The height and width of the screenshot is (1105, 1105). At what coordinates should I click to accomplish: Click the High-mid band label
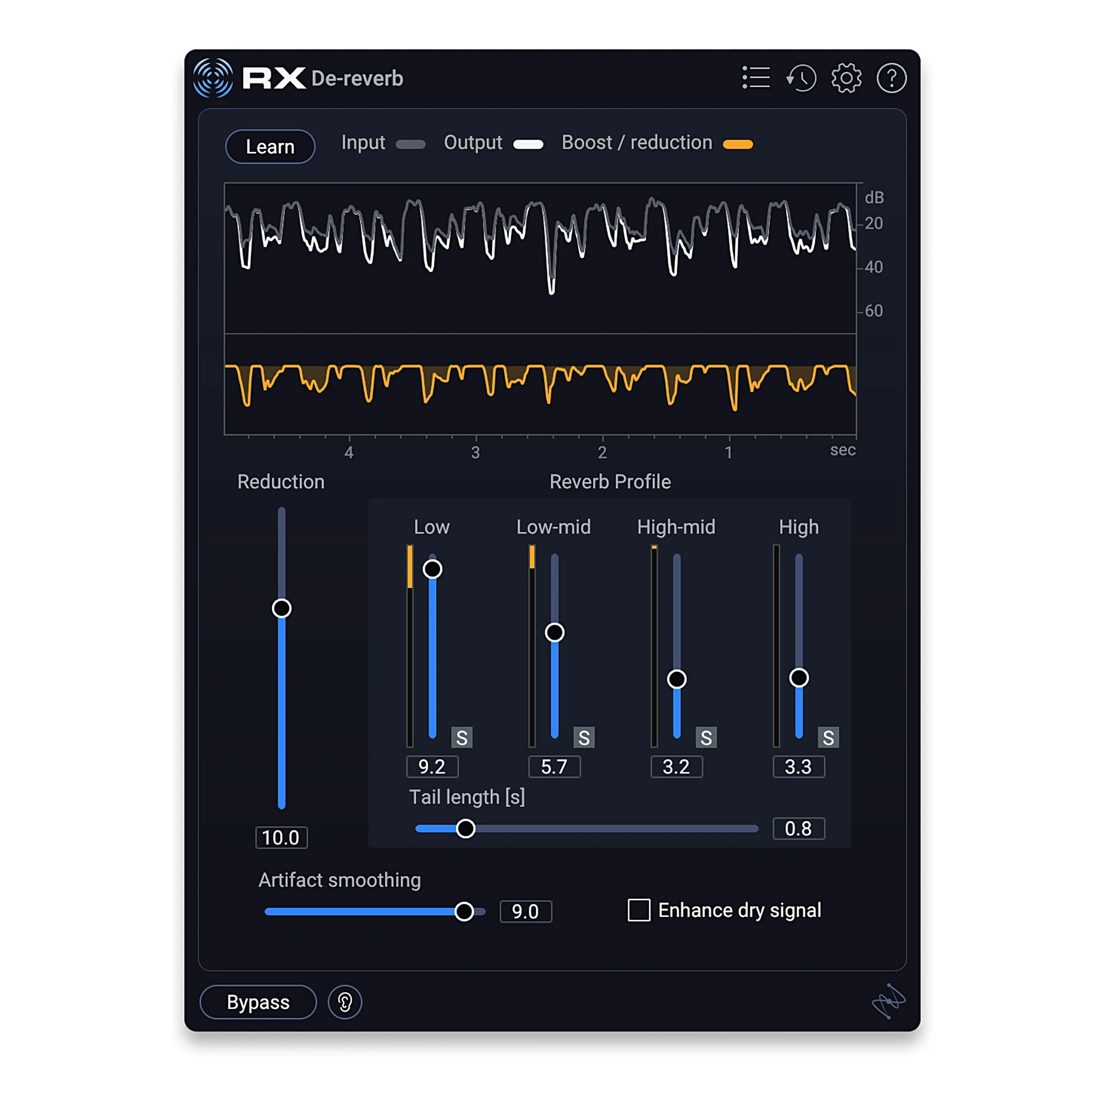point(676,527)
